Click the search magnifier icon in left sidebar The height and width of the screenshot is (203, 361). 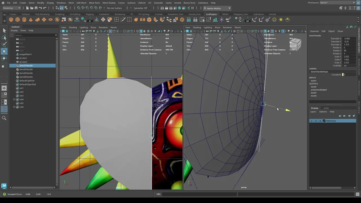(x=4, y=118)
